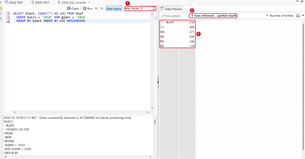Click the find pattern search field
305x159 pixels.
pos(175,16)
